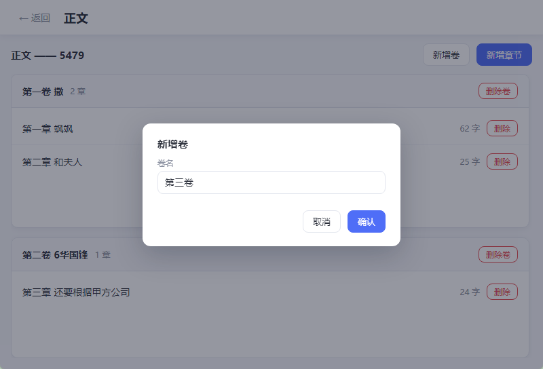Delete chapter 第一章 飒飒
This screenshot has height=369, width=543.
pos(502,128)
